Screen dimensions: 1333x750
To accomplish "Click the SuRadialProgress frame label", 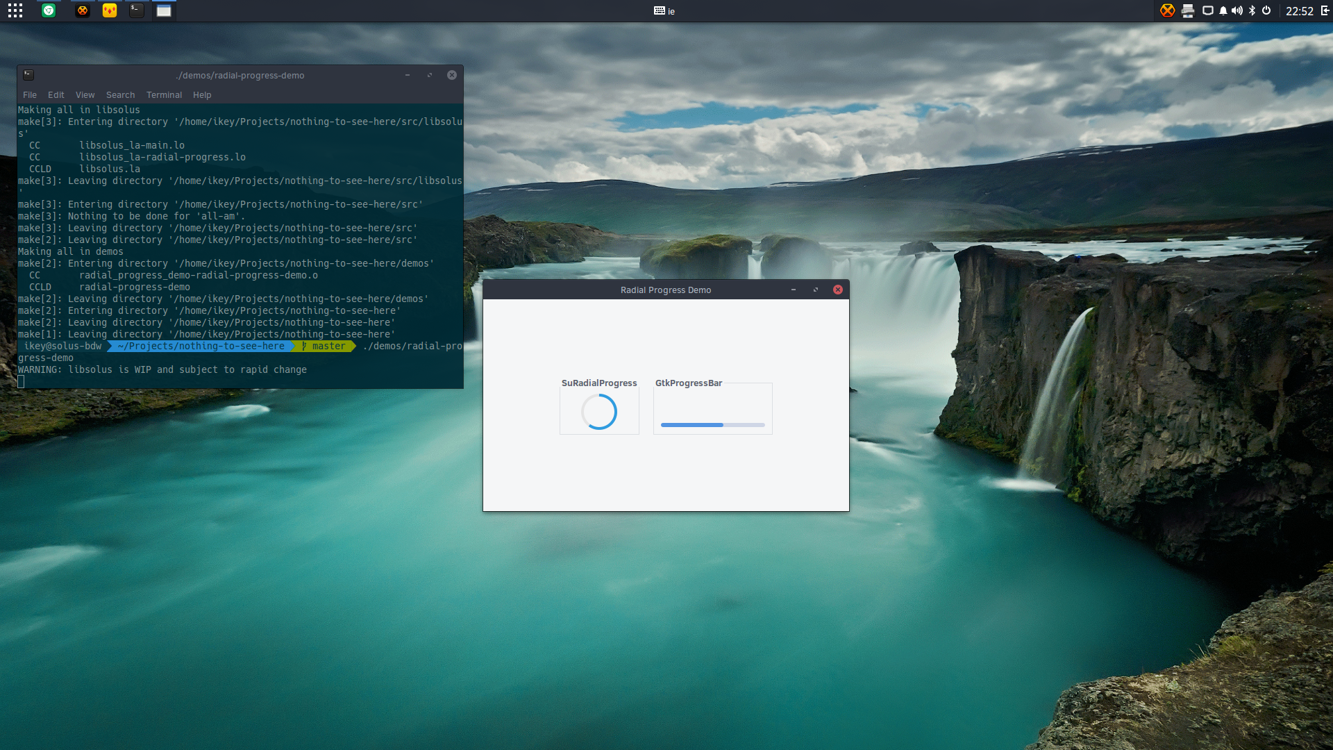I will point(599,383).
